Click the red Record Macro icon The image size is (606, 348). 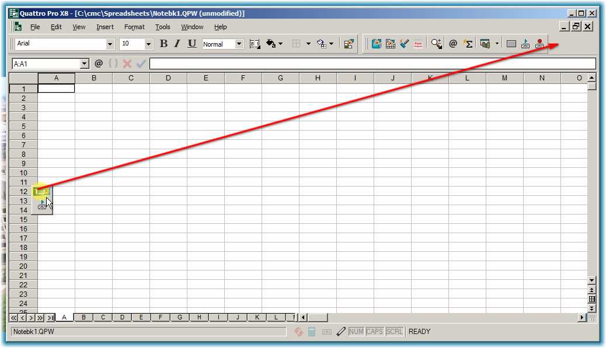point(539,44)
